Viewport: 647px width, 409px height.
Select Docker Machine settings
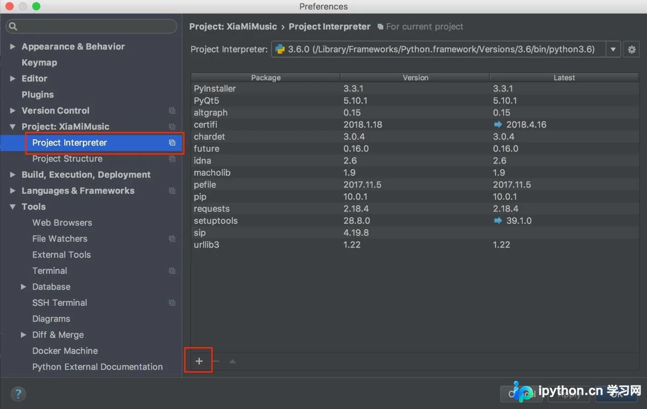[65, 351]
